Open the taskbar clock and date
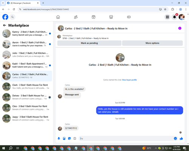The image size is (189, 151). 177,148
